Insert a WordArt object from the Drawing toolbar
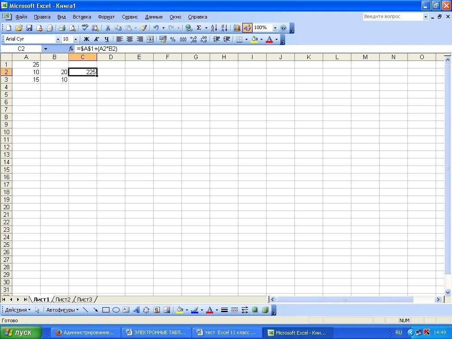Image resolution: width=452 pixels, height=339 pixels. (136, 309)
